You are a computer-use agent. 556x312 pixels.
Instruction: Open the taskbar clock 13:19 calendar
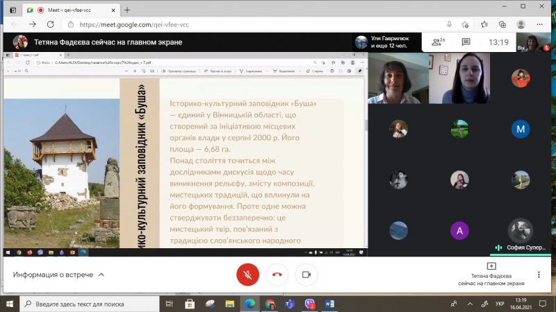pos(521,304)
